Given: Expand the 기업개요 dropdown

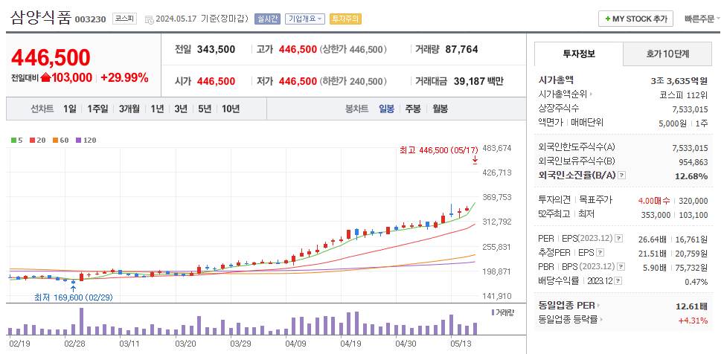Looking at the screenshot, I should pos(305,19).
